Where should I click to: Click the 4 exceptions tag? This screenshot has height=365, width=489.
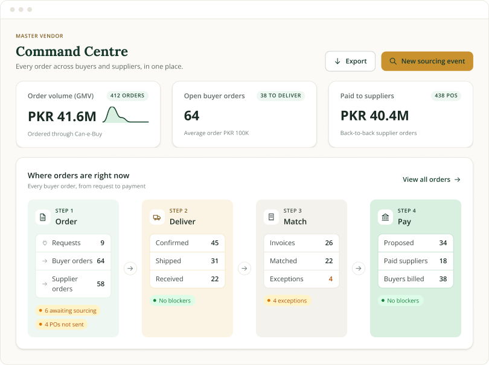[287, 301]
